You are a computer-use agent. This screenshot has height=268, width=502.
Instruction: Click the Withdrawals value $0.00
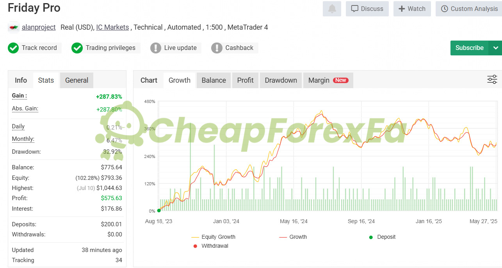point(115,234)
